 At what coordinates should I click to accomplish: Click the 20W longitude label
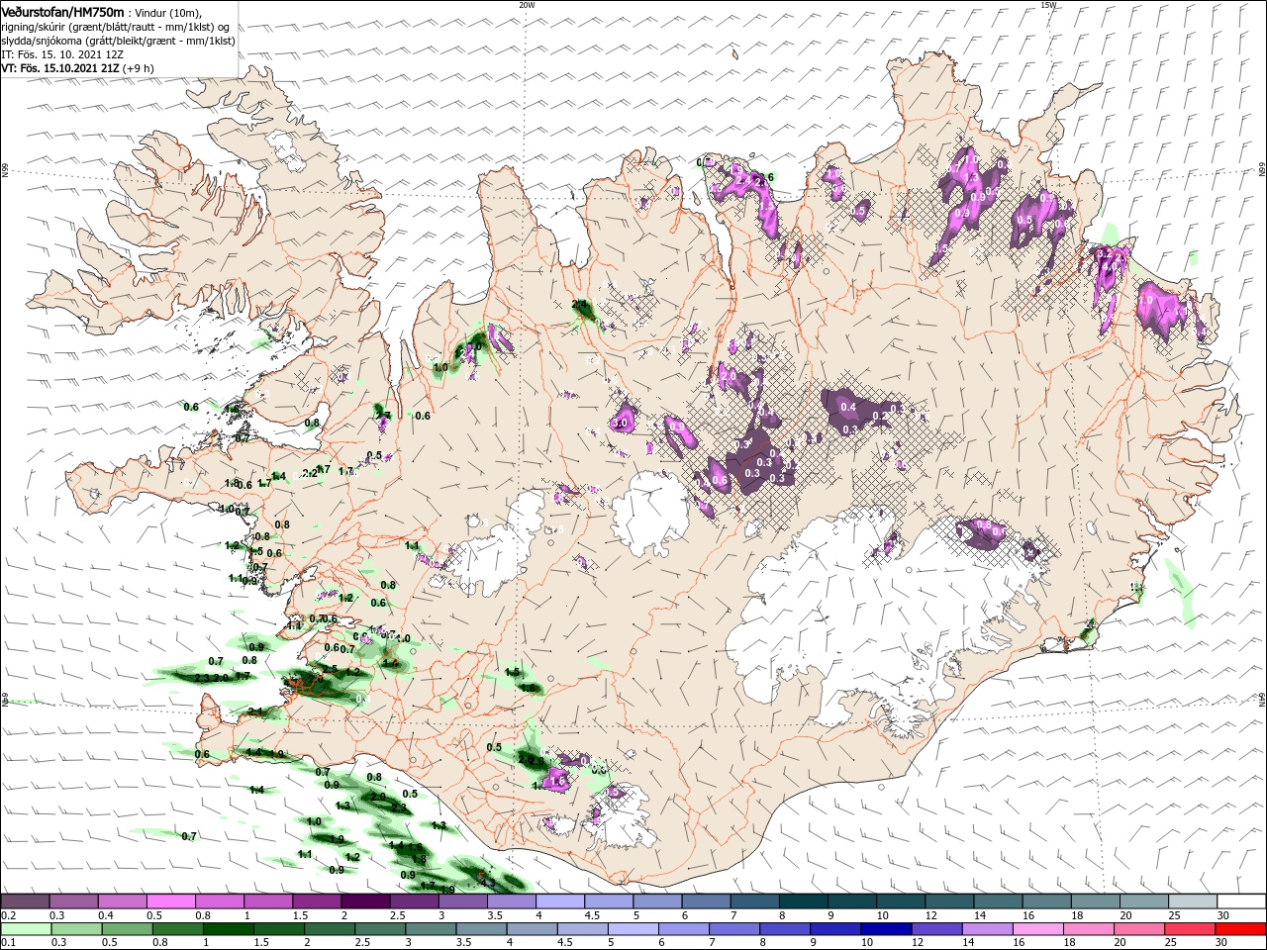[527, 5]
